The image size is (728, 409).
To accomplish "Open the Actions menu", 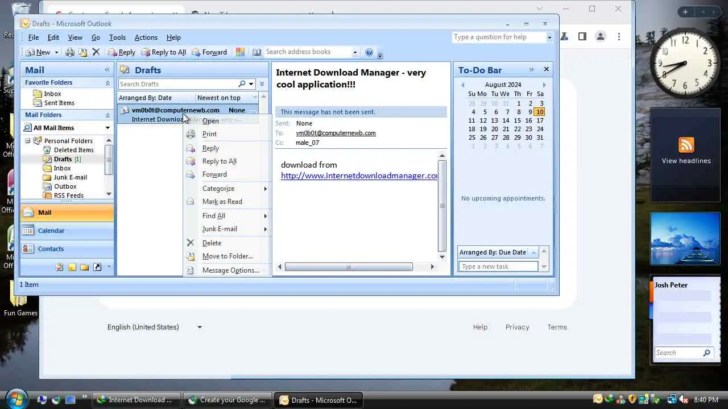I will point(146,37).
